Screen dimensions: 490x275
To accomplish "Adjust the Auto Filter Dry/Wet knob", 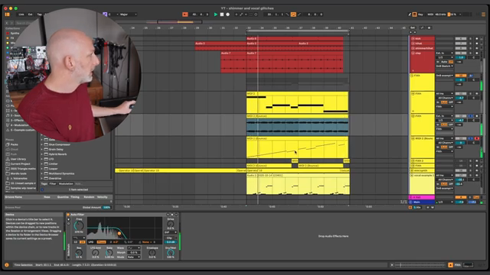I will pos(170,252).
